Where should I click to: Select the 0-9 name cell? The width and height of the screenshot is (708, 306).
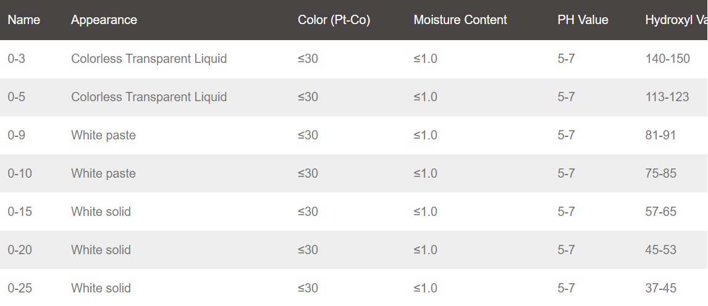pos(16,136)
